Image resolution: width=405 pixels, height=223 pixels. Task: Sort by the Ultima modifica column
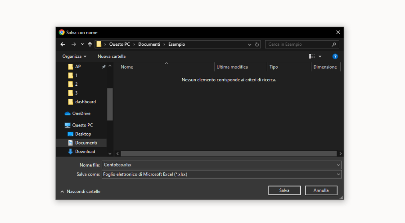(x=232, y=67)
